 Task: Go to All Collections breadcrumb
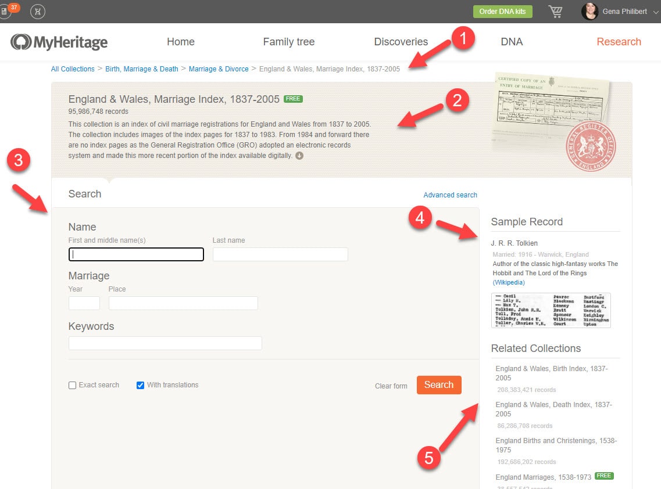click(x=73, y=69)
